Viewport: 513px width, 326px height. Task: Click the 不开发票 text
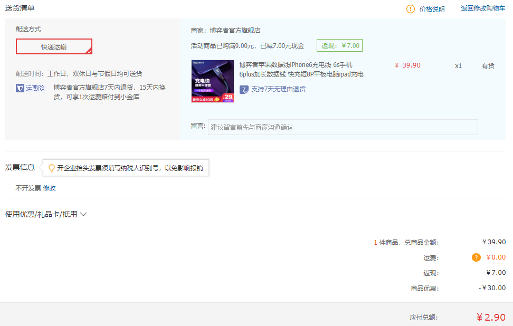(x=28, y=188)
